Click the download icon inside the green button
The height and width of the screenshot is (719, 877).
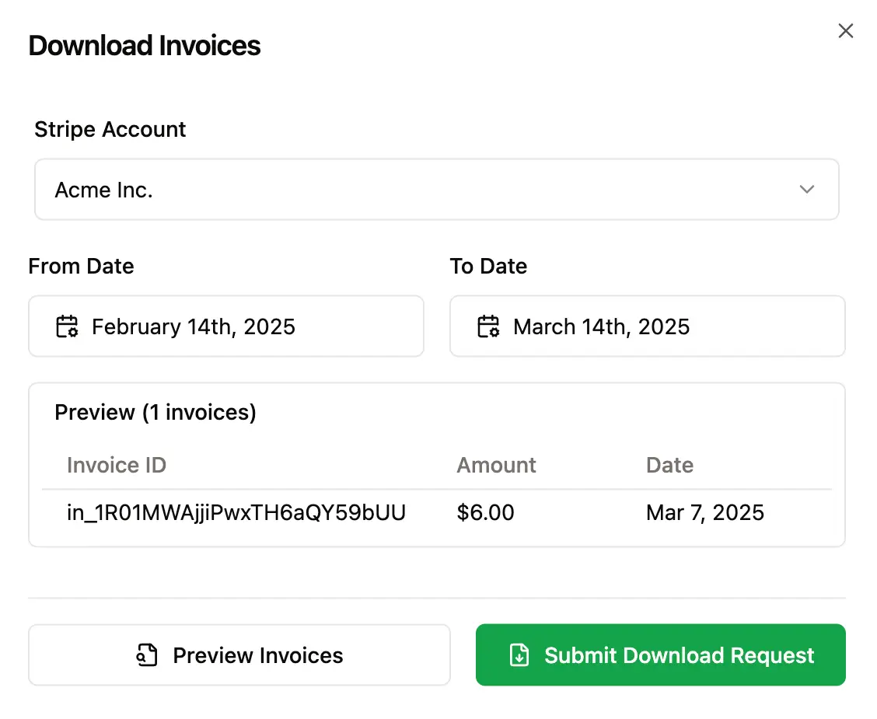coord(521,655)
